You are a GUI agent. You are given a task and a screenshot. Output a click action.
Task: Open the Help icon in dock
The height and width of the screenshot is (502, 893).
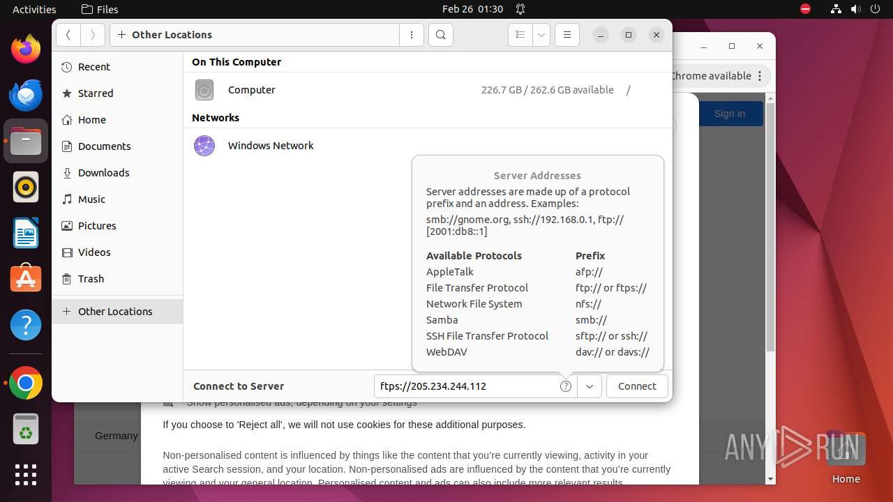[26, 325]
